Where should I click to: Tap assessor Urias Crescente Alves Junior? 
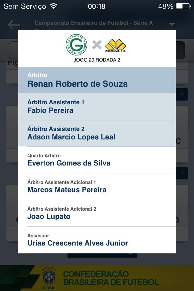point(97,240)
